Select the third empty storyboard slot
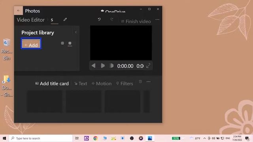The width and height of the screenshot is (253, 142). [123, 101]
